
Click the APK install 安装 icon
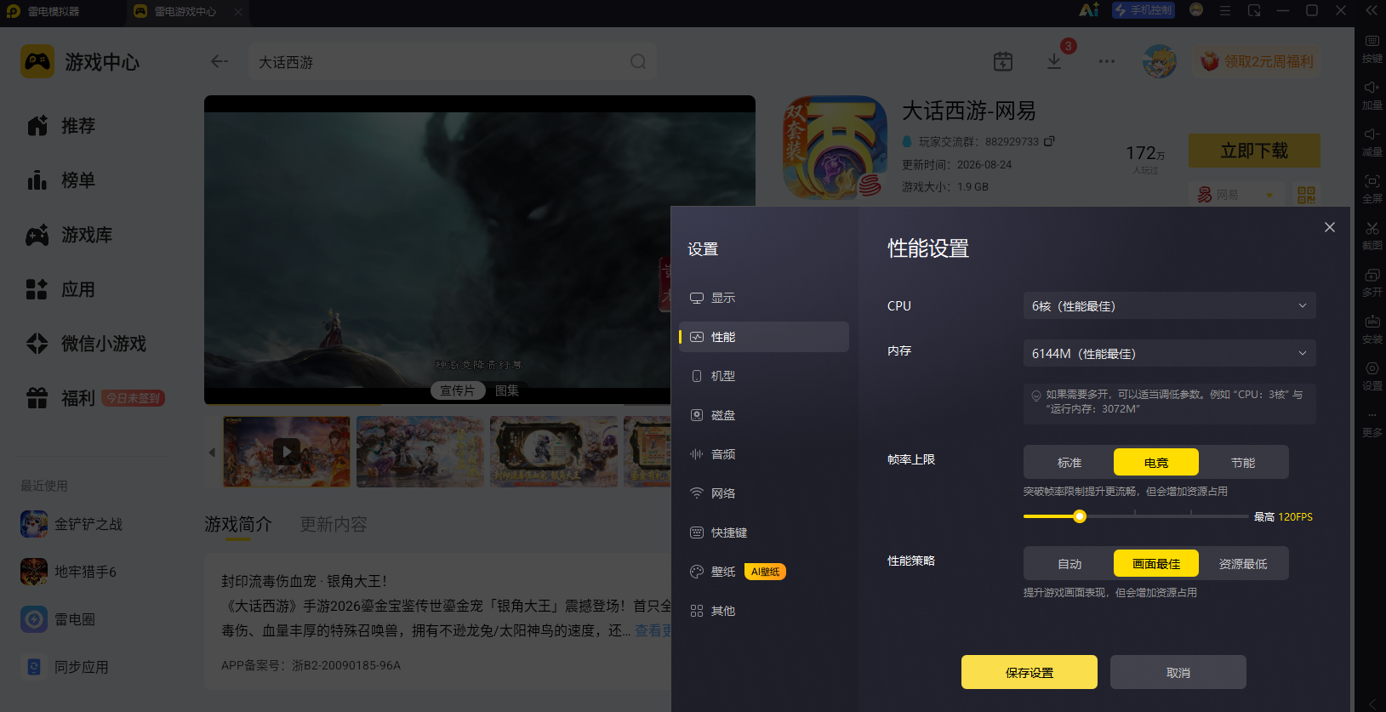pos(1372,328)
